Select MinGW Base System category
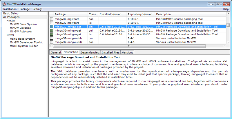This screenshot has height=119, width=232. (23, 24)
